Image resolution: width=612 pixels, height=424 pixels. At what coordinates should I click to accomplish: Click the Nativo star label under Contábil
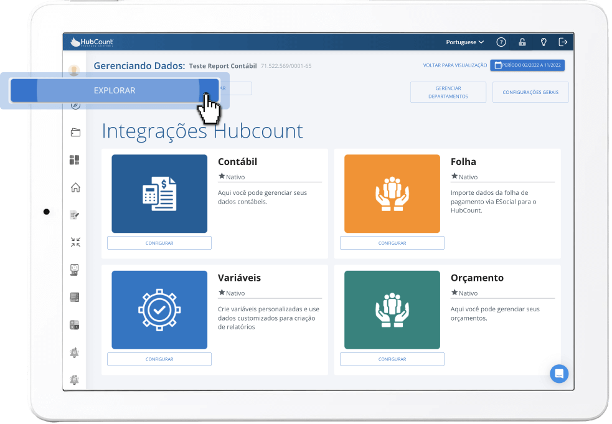(232, 176)
